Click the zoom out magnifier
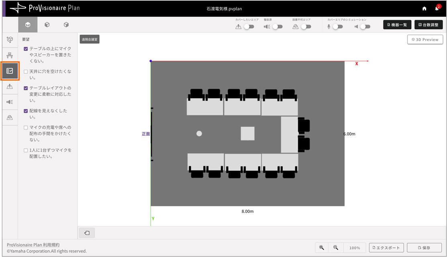 pyautogui.click(x=336, y=248)
